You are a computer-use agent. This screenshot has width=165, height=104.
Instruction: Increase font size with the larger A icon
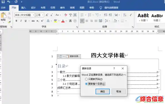47,15
